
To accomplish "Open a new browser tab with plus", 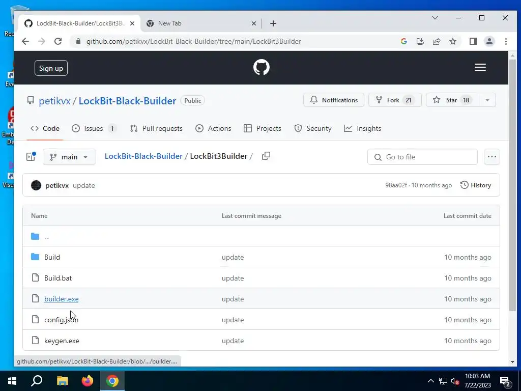I will 273,23.
